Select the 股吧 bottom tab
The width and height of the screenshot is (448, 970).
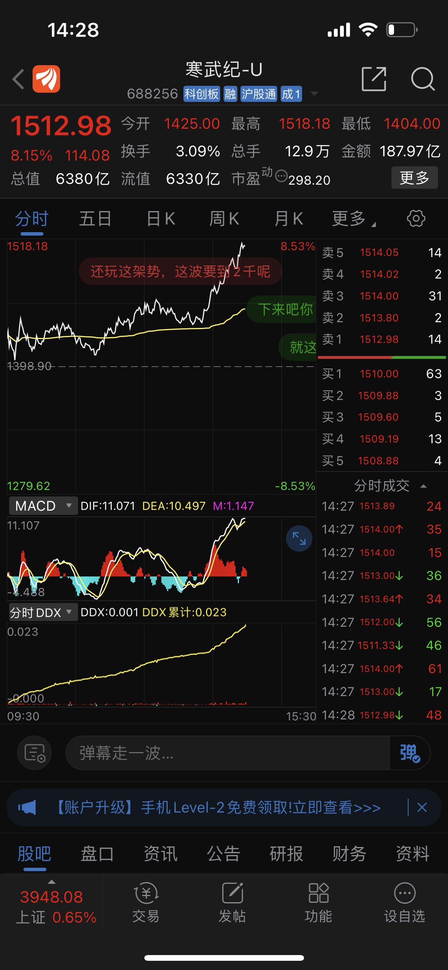click(x=34, y=854)
